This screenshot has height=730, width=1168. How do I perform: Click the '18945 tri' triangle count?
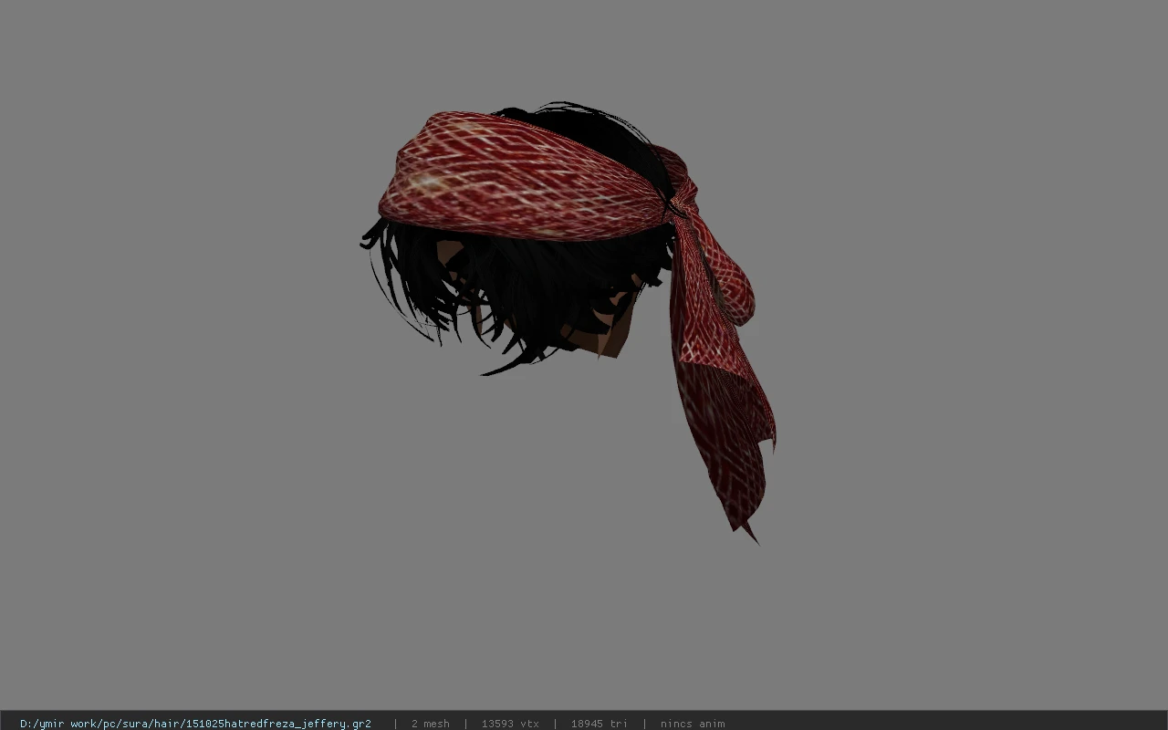[599, 724]
